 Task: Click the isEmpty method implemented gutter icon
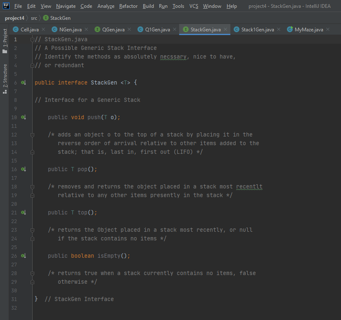pyautogui.click(x=24, y=256)
